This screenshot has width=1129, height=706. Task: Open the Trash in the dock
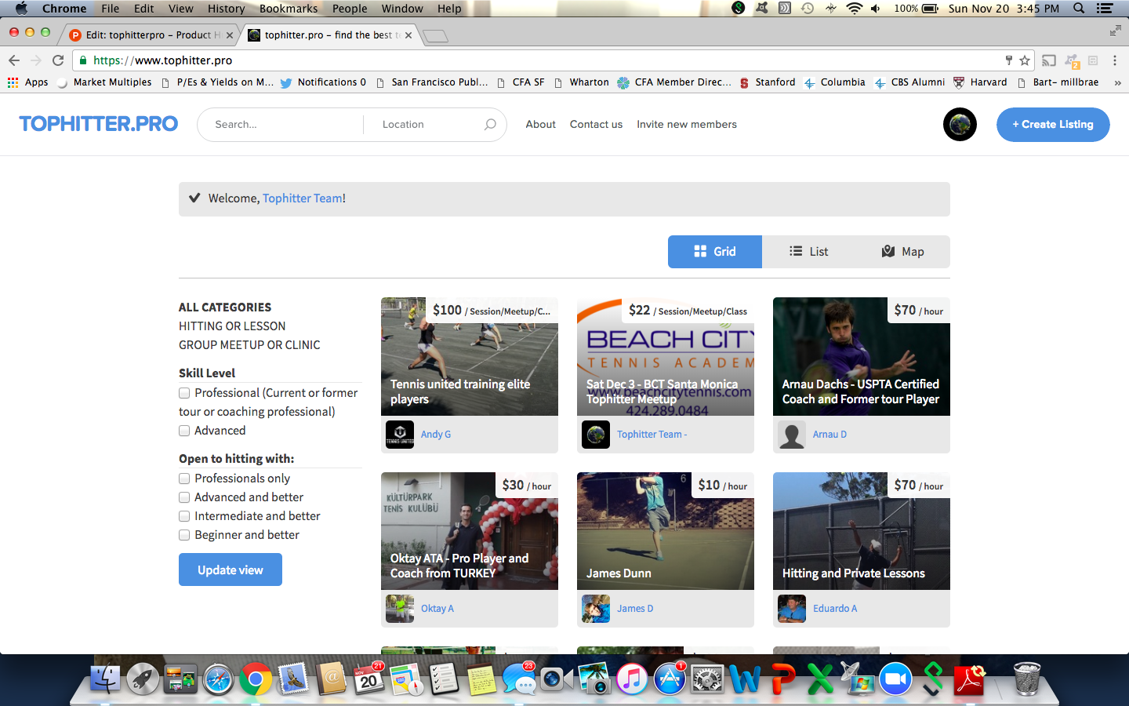coord(1027,679)
